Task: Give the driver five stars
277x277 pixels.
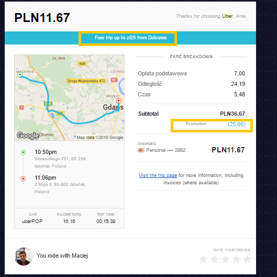Action: tap(247, 259)
